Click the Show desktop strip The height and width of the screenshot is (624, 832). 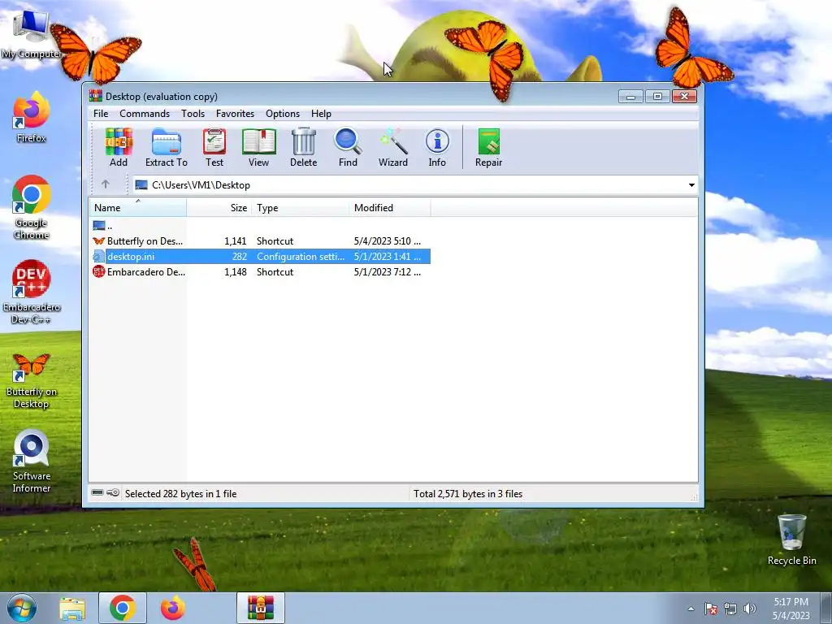coord(826,608)
